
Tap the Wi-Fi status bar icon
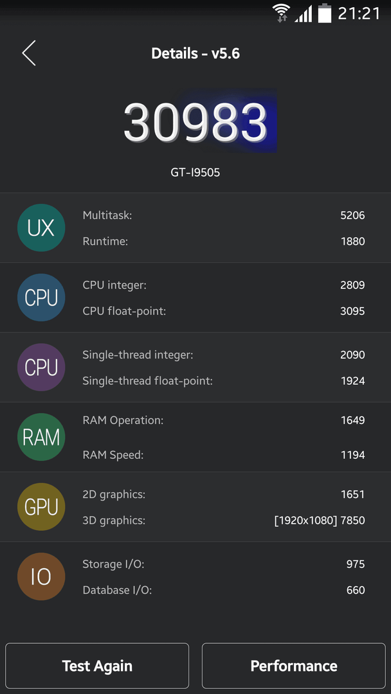tap(281, 13)
